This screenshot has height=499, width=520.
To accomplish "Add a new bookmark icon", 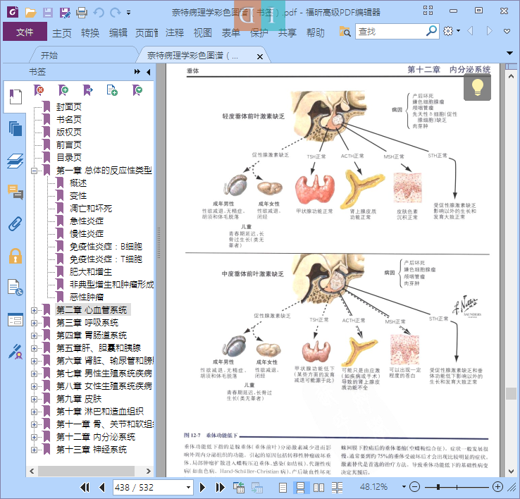I will (63, 90).
